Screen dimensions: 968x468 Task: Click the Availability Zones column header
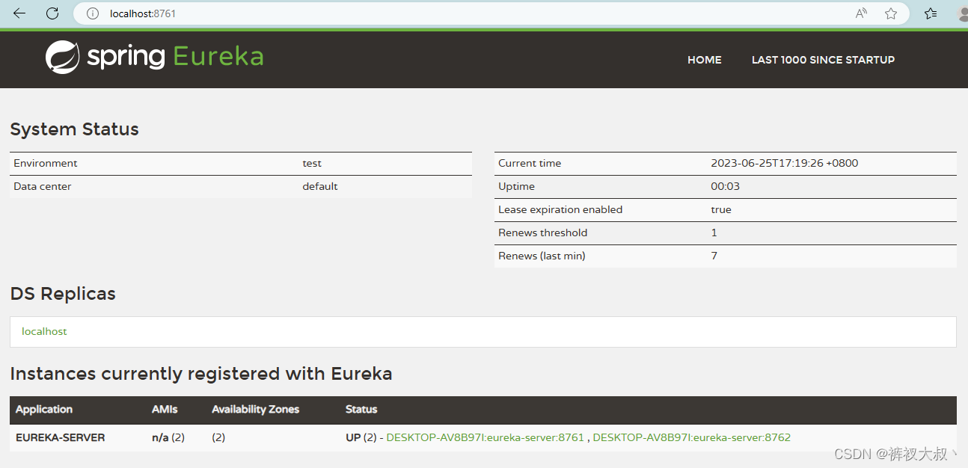coord(255,409)
